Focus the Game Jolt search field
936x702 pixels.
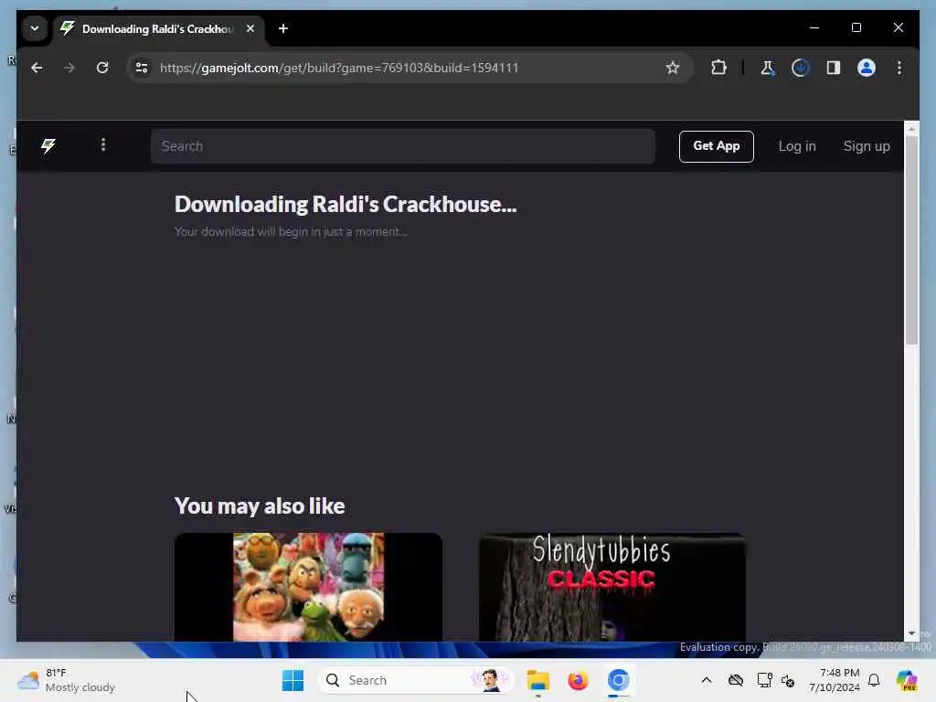(402, 146)
